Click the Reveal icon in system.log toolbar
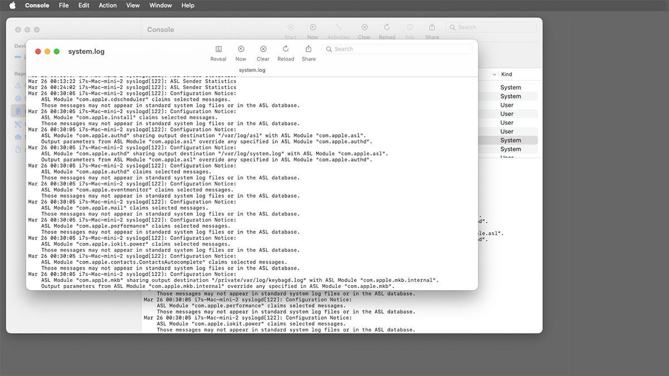Image resolution: width=669 pixels, height=376 pixels. coord(219,49)
